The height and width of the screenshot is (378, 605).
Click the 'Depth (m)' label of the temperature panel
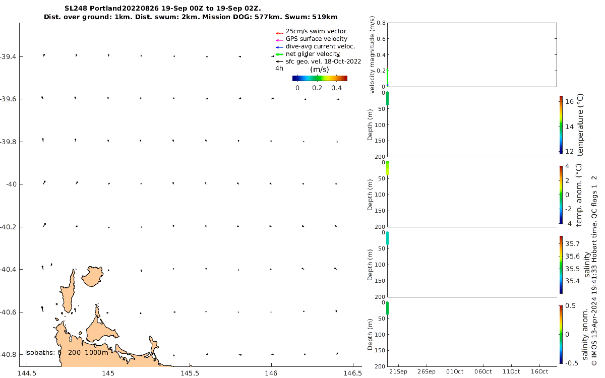point(371,124)
